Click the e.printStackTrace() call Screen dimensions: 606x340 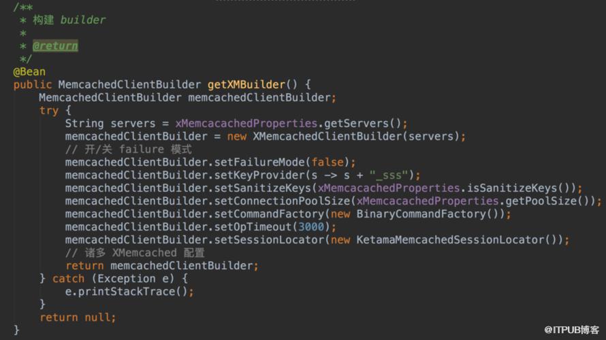click(127, 291)
